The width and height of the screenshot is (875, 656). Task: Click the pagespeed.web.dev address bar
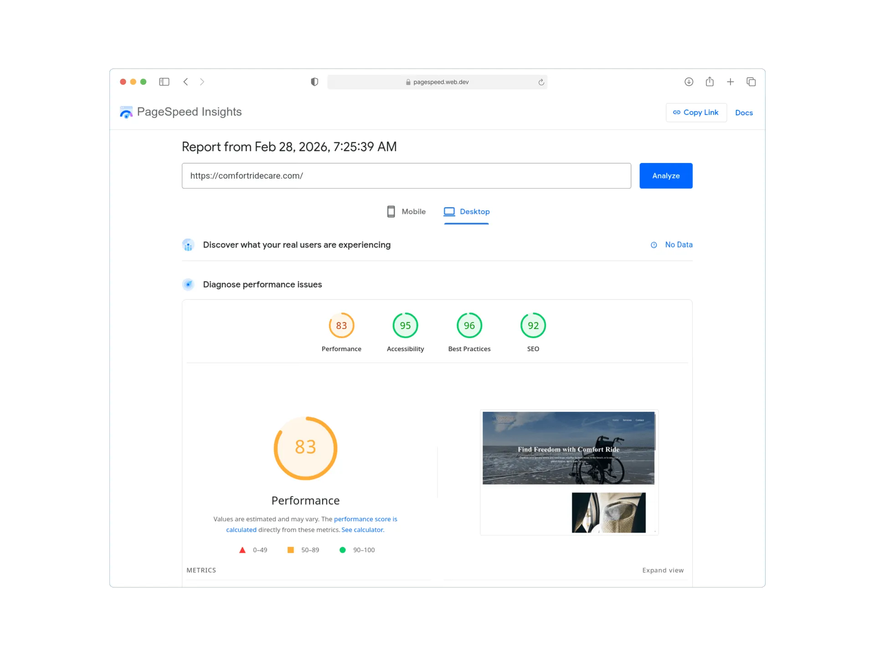coord(437,82)
